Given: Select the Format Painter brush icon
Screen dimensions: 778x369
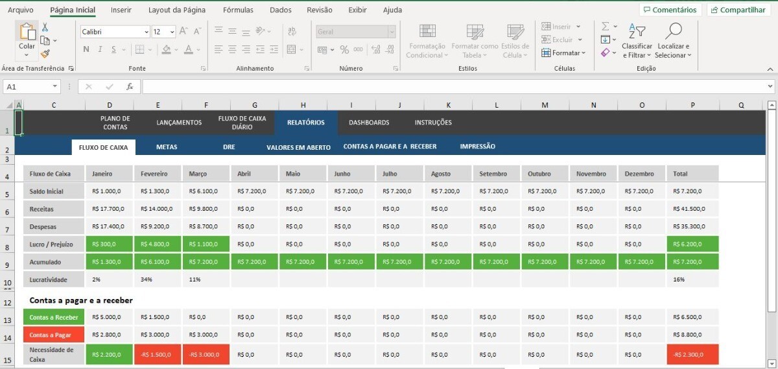Looking at the screenshot, I should click(45, 54).
